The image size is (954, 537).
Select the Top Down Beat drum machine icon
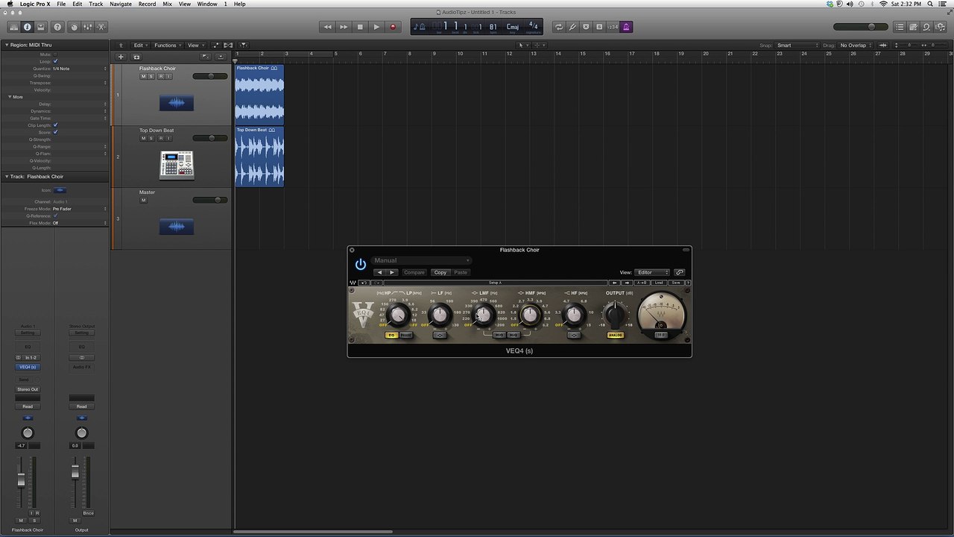(177, 165)
